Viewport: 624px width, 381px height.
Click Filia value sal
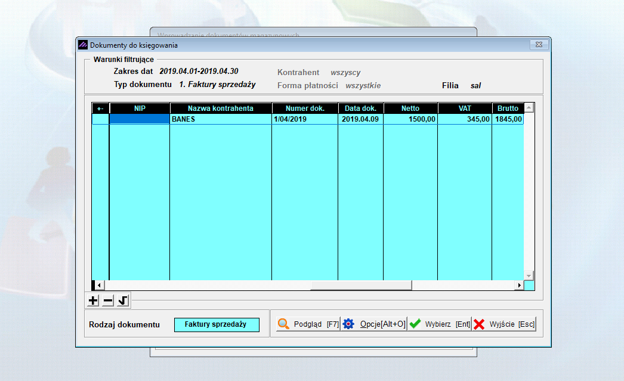[475, 85]
